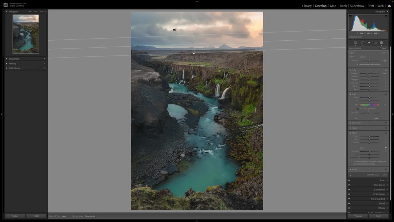
Task: Click the Paste button
Action: 36,216
